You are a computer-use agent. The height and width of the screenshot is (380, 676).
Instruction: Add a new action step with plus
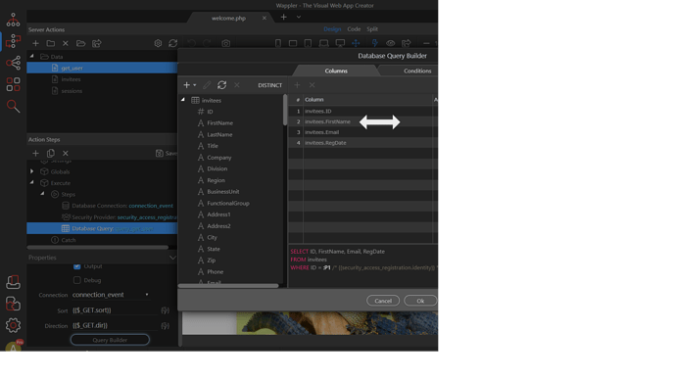(x=36, y=154)
